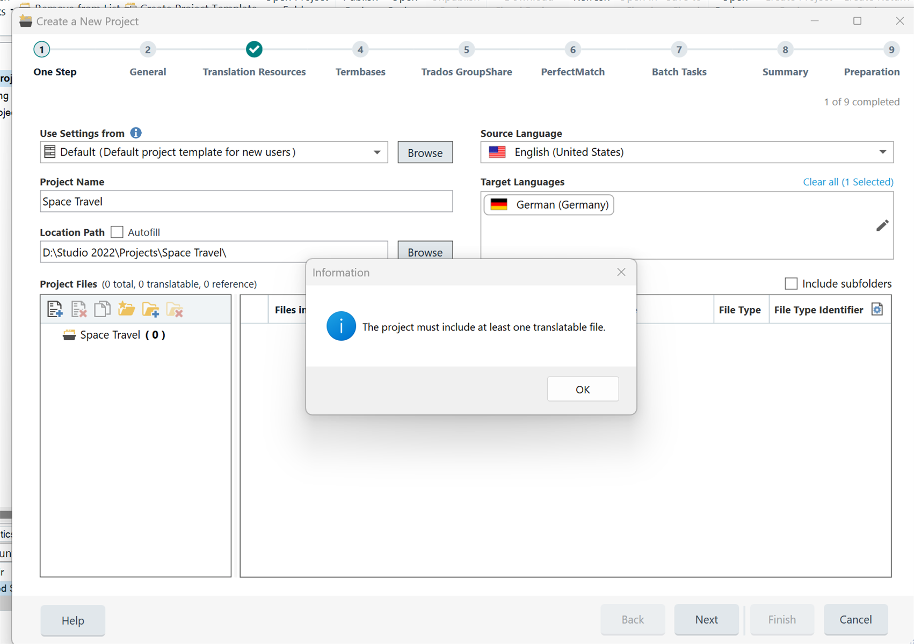The height and width of the screenshot is (644, 914).
Task: Click the US flag in Source Language
Action: (497, 152)
